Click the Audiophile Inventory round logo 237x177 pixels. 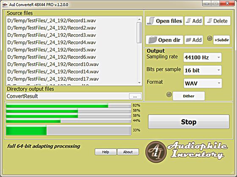[x=156, y=152]
